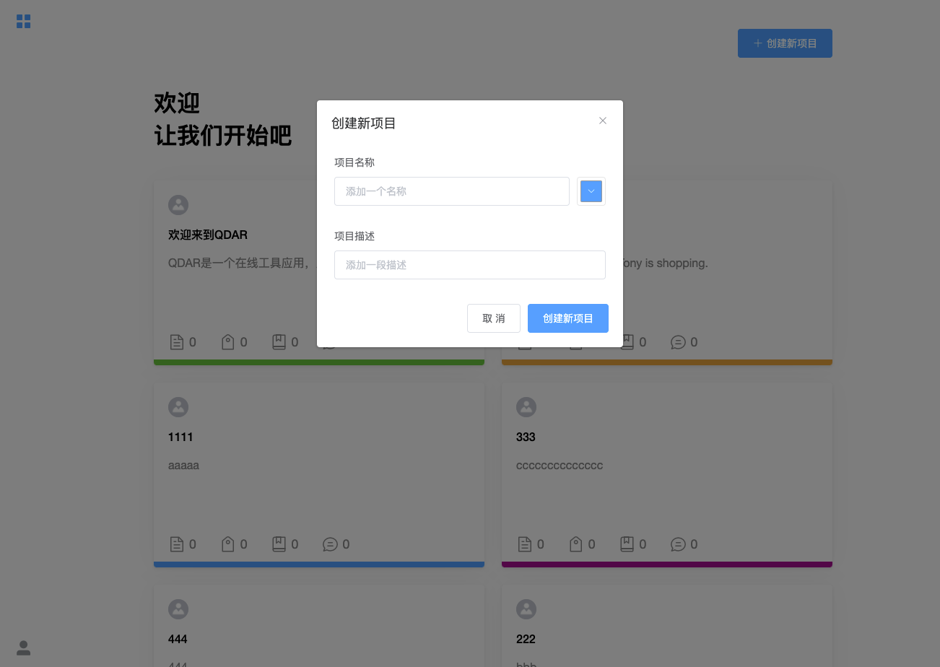940x667 pixels.
Task: Click the cccccccccccccc description text
Action: [560, 466]
